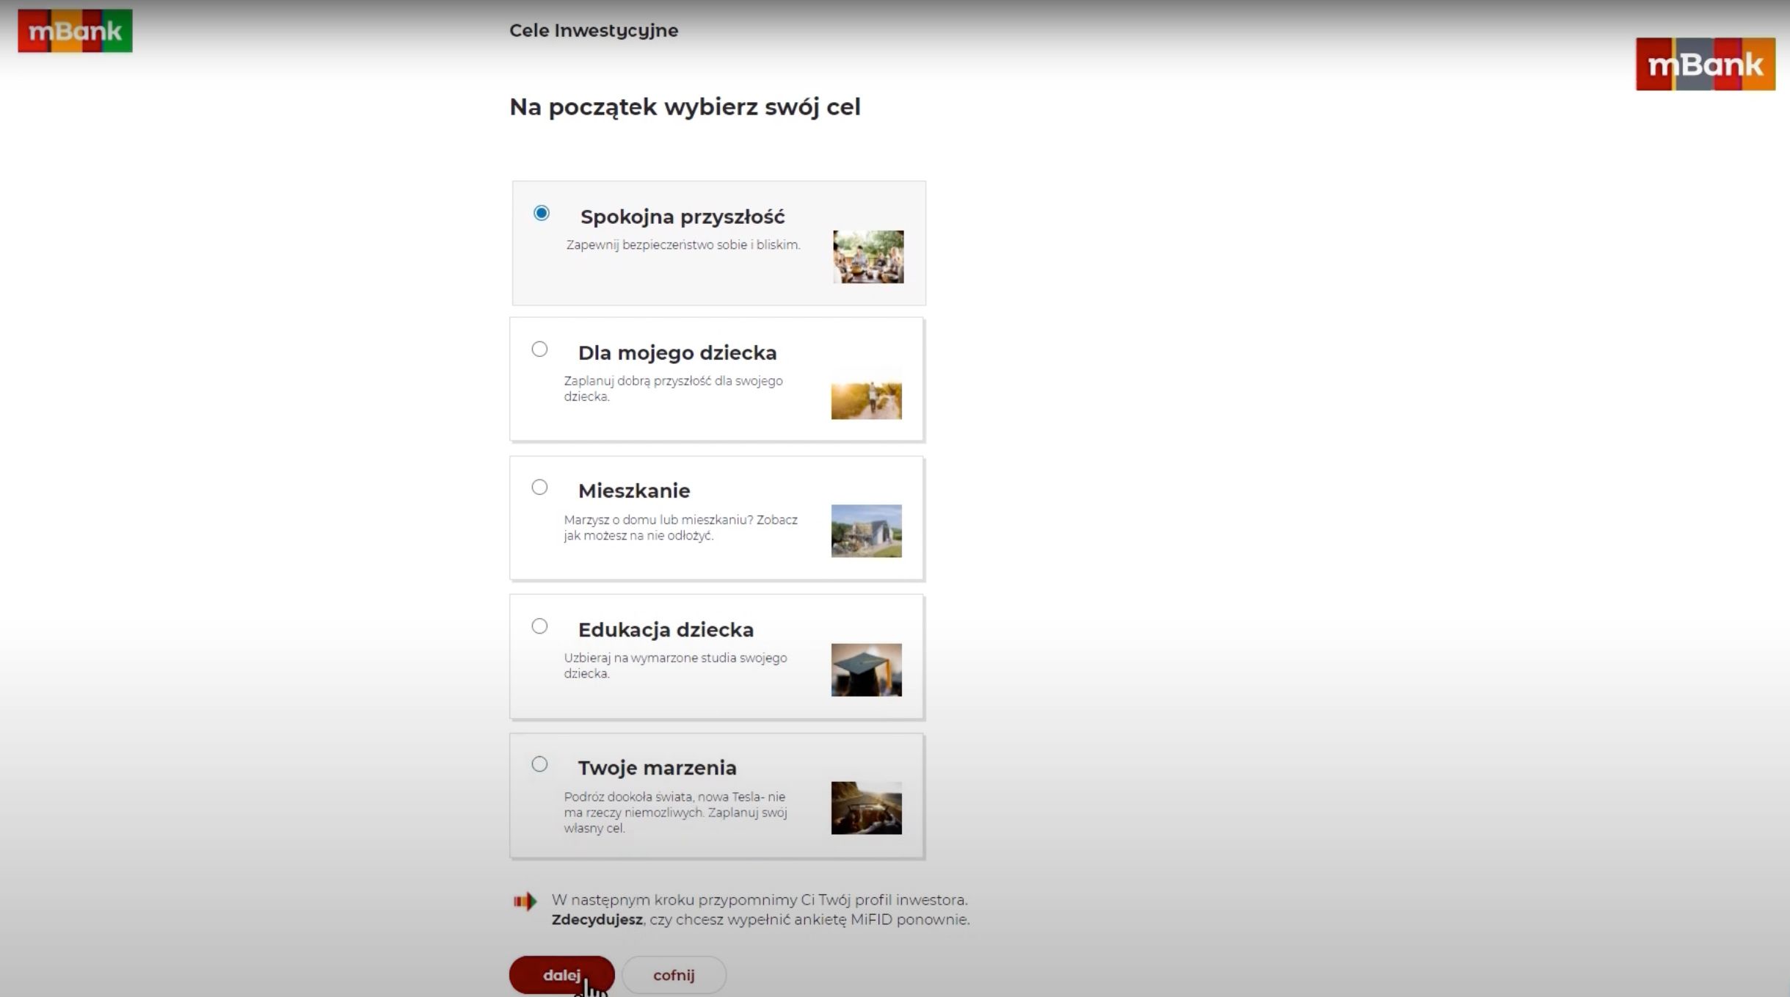1790x997 pixels.
Task: Click the house photo thumbnail for Mieszkanie
Action: 866,531
